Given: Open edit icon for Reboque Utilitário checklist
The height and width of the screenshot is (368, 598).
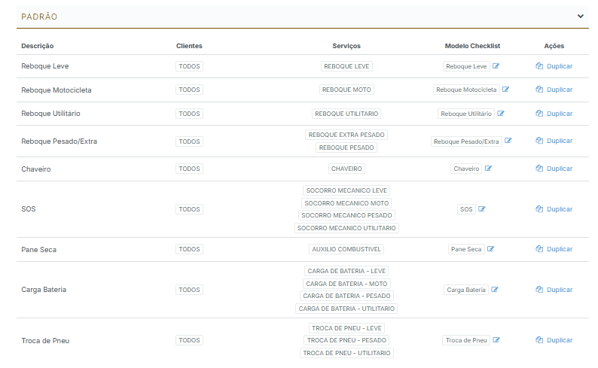Looking at the screenshot, I should coord(501,114).
